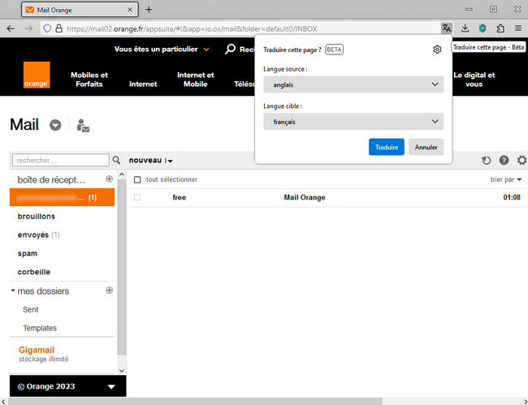The image size is (528, 405).
Task: Check the tout sélectionner checkbox
Action: click(x=137, y=179)
